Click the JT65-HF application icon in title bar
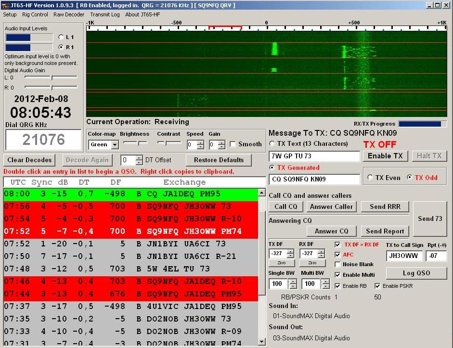 (5, 5)
